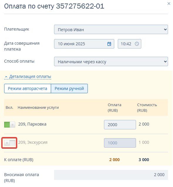173x187 pixels.
Task: Select the Режим ручной tab
Action: (x=69, y=89)
